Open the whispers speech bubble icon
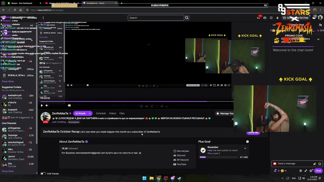This screenshot has width=324, height=182. tap(271, 18)
